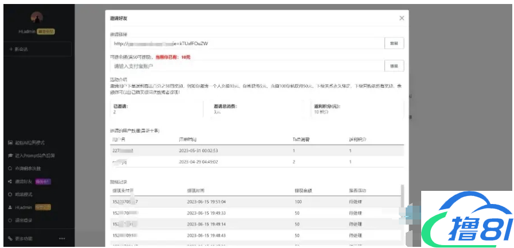Click the AI drawing mode image icon
The height and width of the screenshot is (248, 514).
[x=10, y=142]
